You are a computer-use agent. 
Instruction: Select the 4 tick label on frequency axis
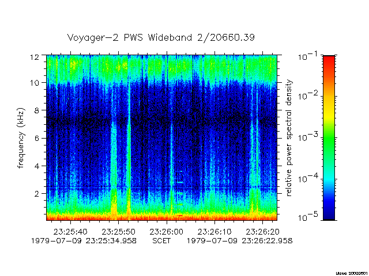(36, 166)
